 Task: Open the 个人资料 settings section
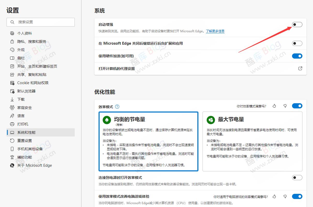pyautogui.click(x=25, y=33)
